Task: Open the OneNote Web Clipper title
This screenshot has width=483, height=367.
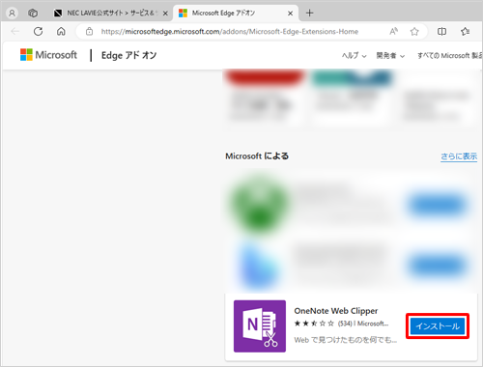Action: (x=336, y=311)
